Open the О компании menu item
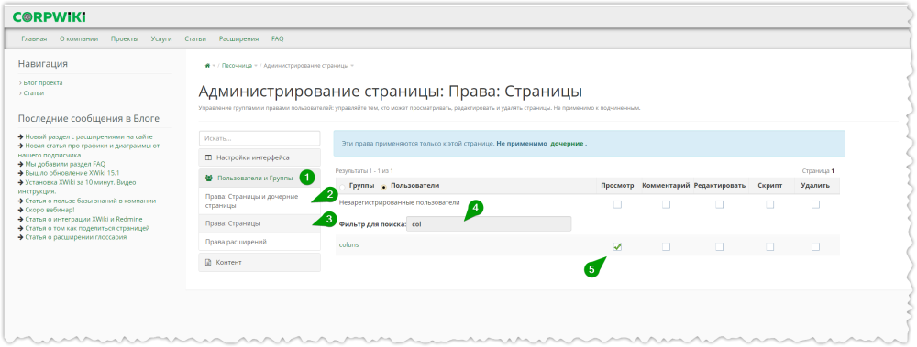917x347 pixels. pos(78,39)
